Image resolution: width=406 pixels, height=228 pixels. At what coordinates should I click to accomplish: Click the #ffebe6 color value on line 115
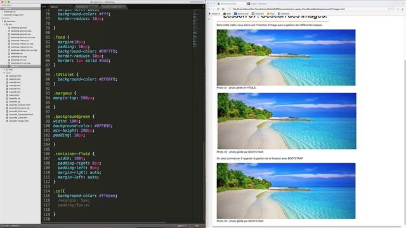pyautogui.click(x=108, y=196)
